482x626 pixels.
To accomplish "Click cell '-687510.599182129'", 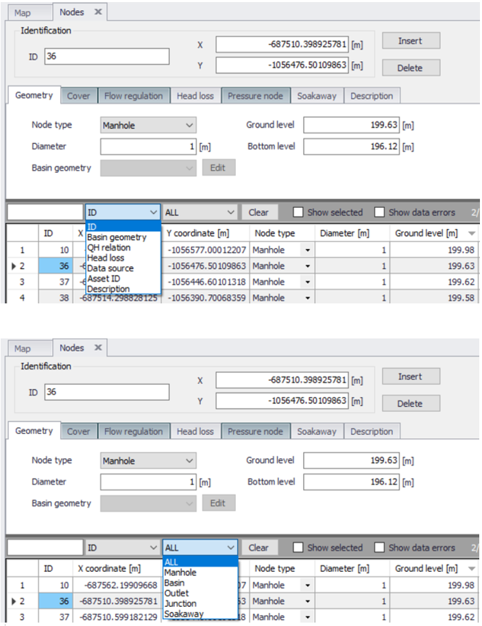I will [118, 617].
